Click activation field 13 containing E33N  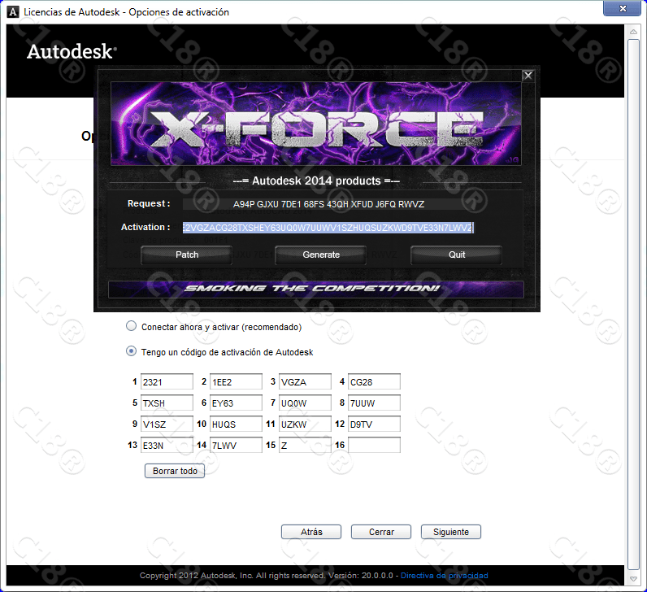pyautogui.click(x=167, y=445)
